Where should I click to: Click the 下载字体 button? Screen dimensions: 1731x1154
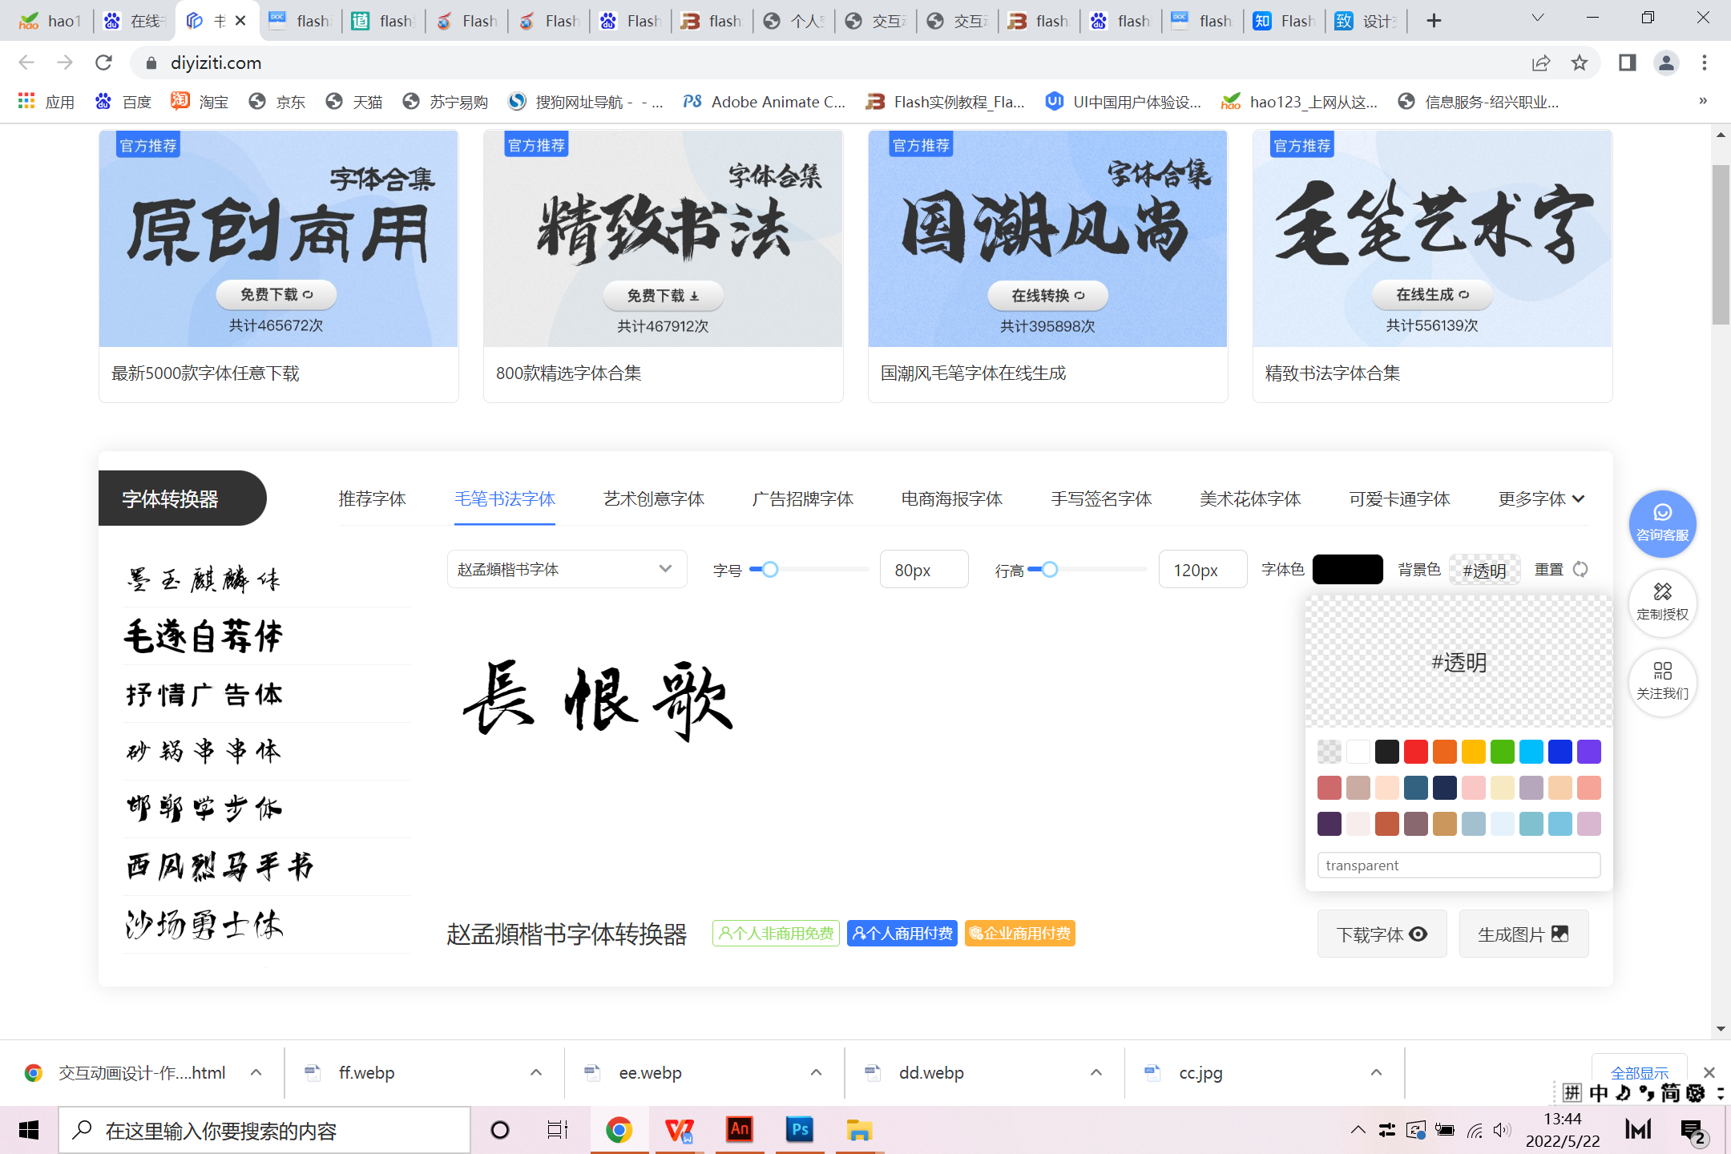[1382, 934]
